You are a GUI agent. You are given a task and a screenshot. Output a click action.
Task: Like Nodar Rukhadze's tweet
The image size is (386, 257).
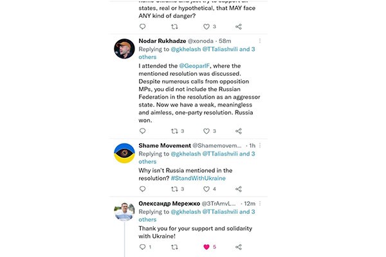(207, 131)
